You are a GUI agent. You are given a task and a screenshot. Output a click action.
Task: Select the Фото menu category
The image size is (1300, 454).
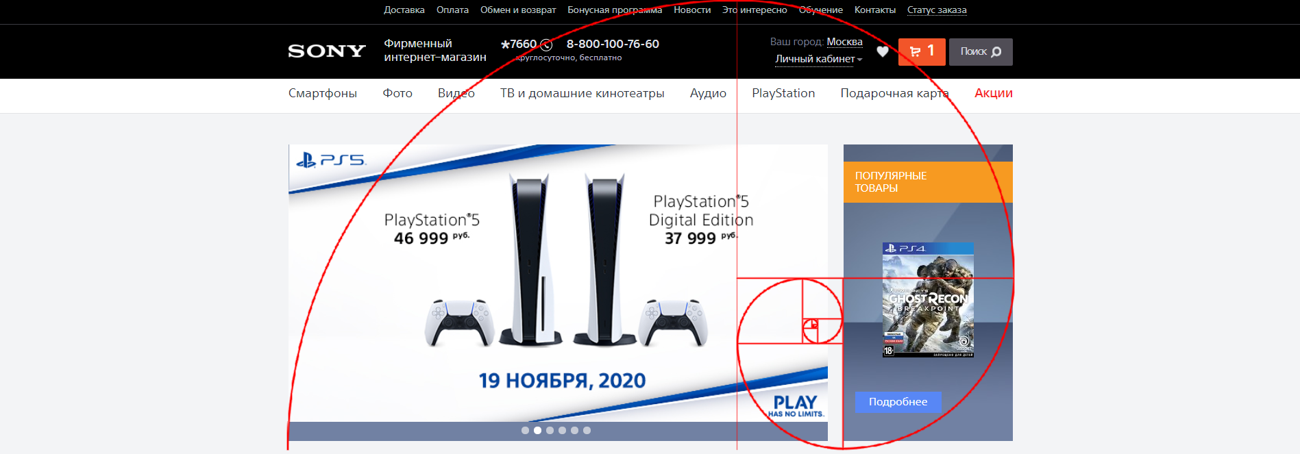tap(397, 93)
